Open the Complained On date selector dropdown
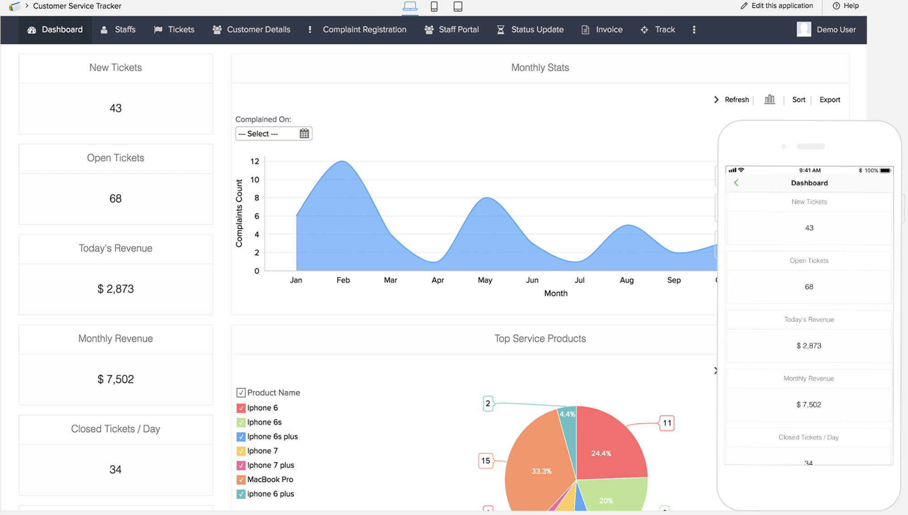The width and height of the screenshot is (908, 515). pyautogui.click(x=273, y=133)
